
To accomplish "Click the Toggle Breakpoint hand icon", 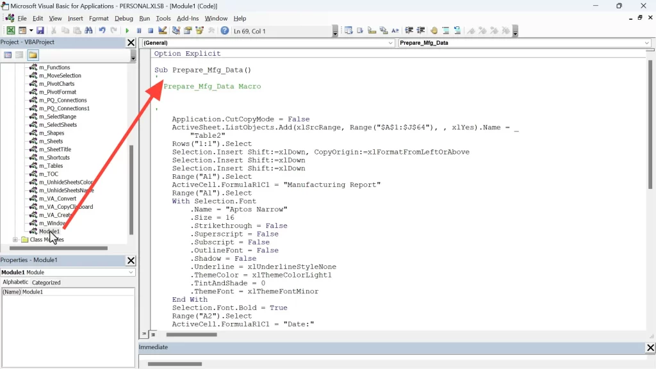I will pos(434,31).
